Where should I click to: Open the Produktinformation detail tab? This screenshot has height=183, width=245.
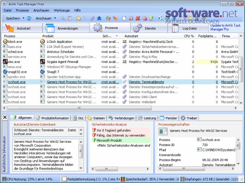click(x=52, y=118)
